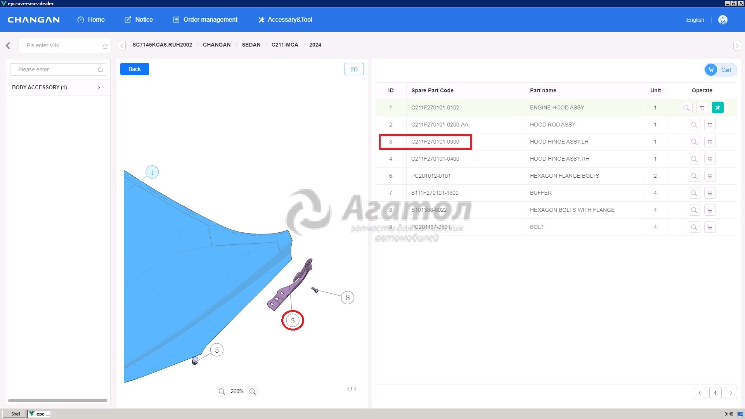
Task: Click zoom-in magnifier below the diagram
Action: point(253,391)
